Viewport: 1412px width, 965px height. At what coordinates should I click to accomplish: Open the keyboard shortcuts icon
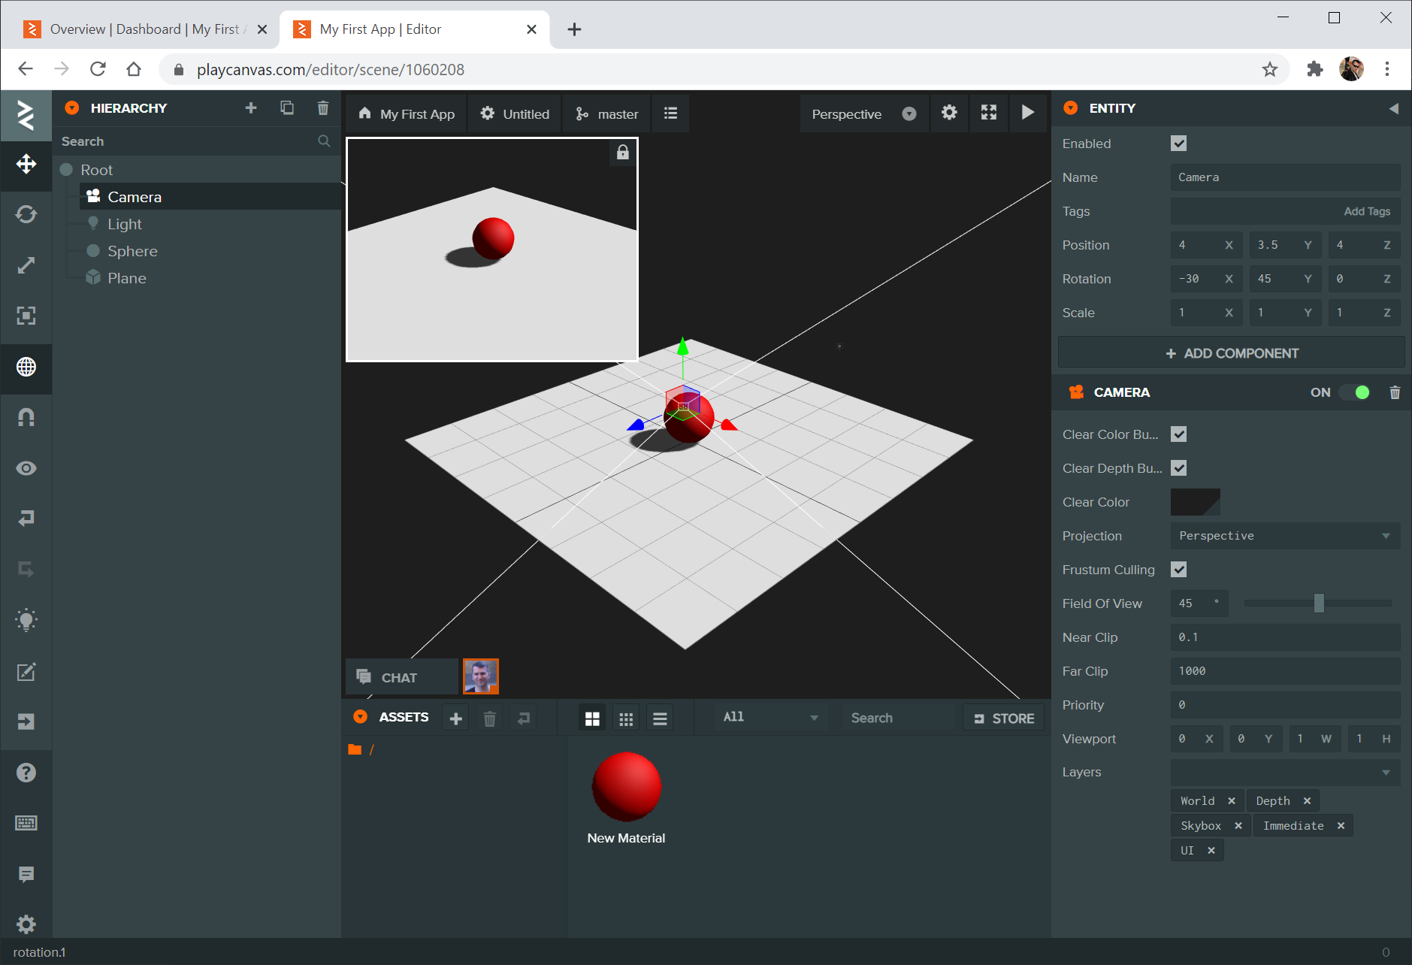pyautogui.click(x=26, y=823)
